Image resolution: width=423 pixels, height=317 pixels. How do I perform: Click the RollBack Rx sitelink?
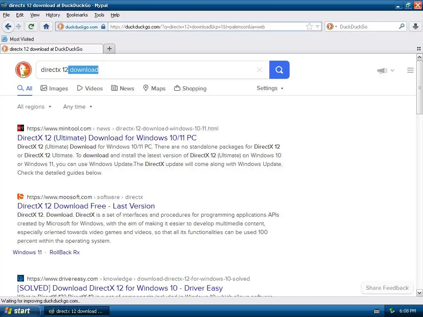click(x=65, y=252)
